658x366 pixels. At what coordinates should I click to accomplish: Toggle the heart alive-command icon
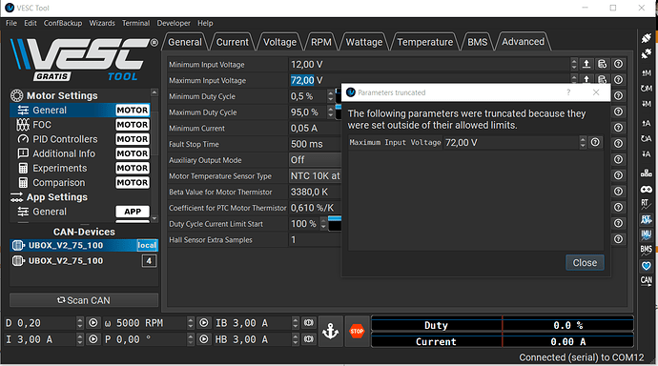point(647,265)
